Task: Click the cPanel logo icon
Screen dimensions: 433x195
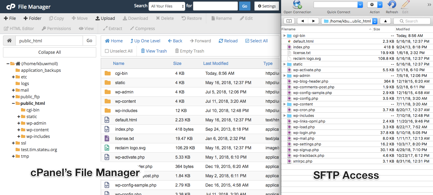Action: [11, 7]
